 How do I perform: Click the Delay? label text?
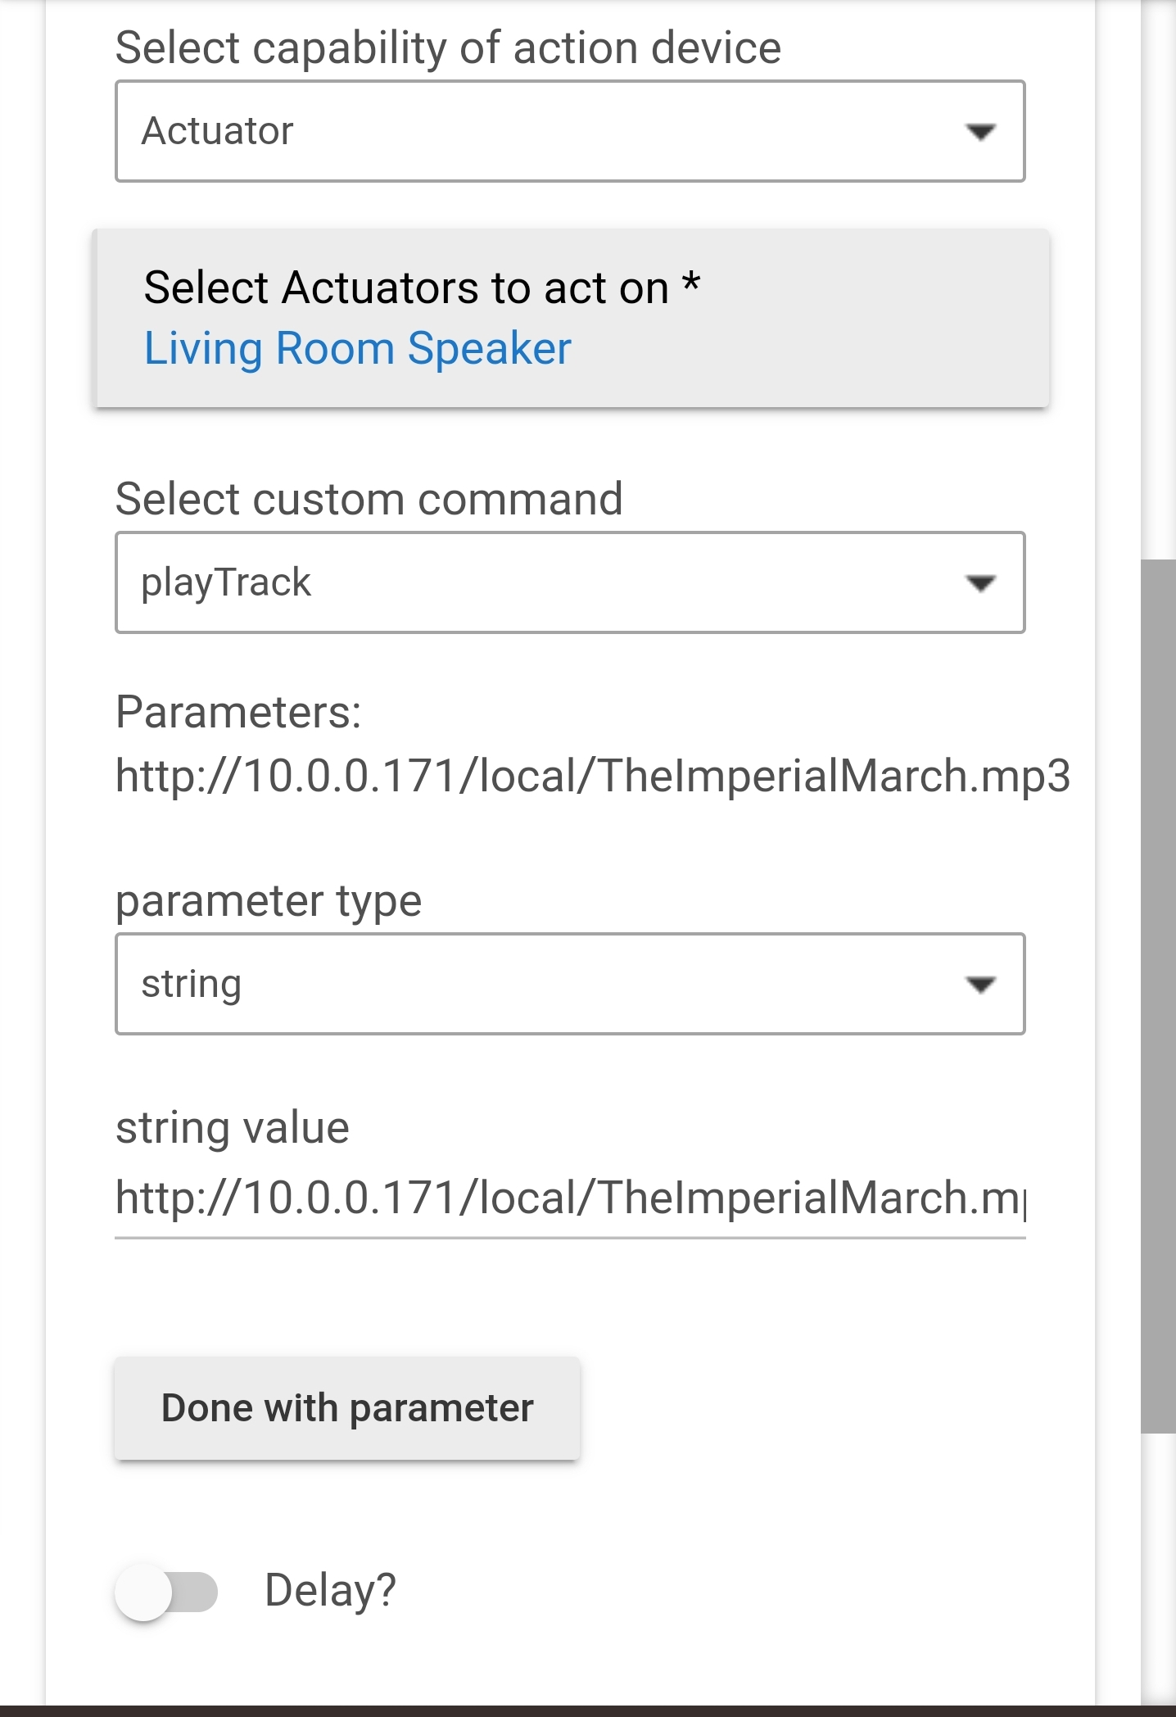[331, 1591]
